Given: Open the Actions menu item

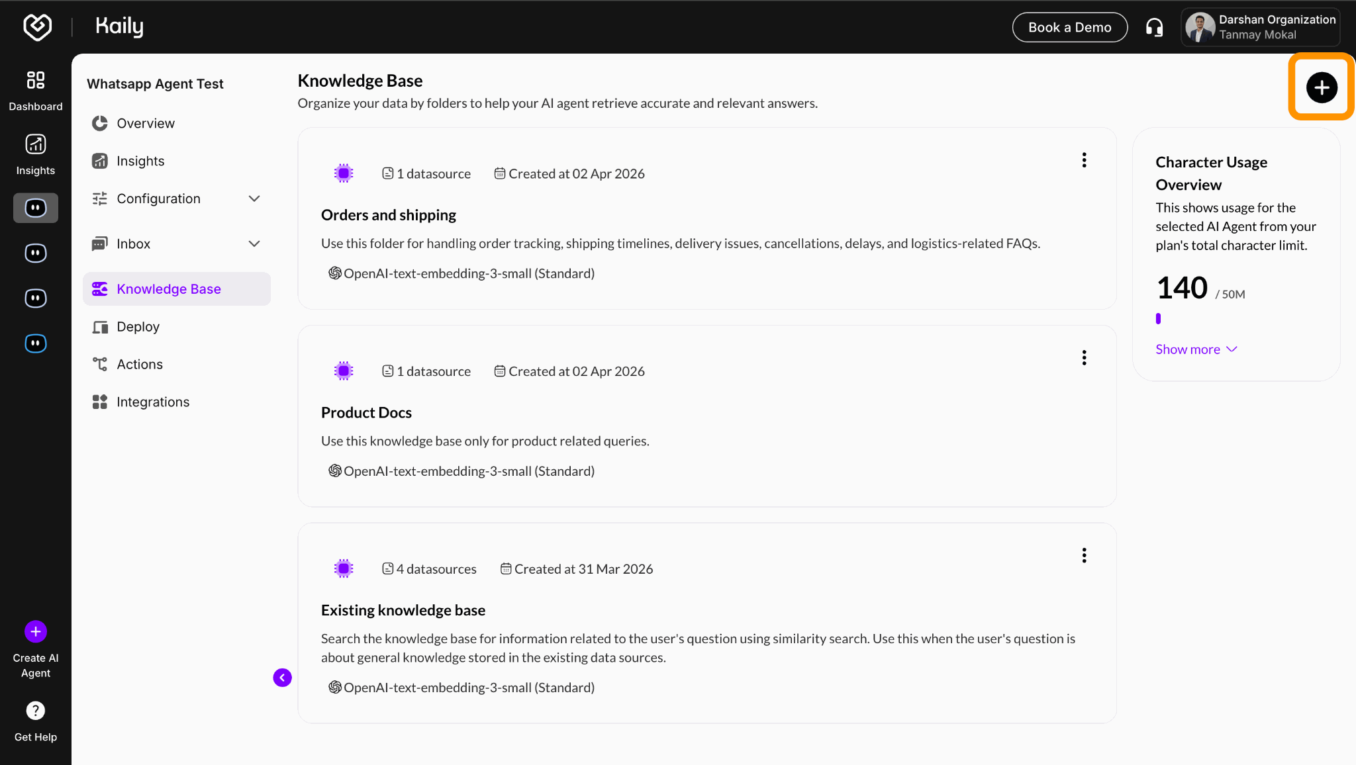Looking at the screenshot, I should point(139,365).
